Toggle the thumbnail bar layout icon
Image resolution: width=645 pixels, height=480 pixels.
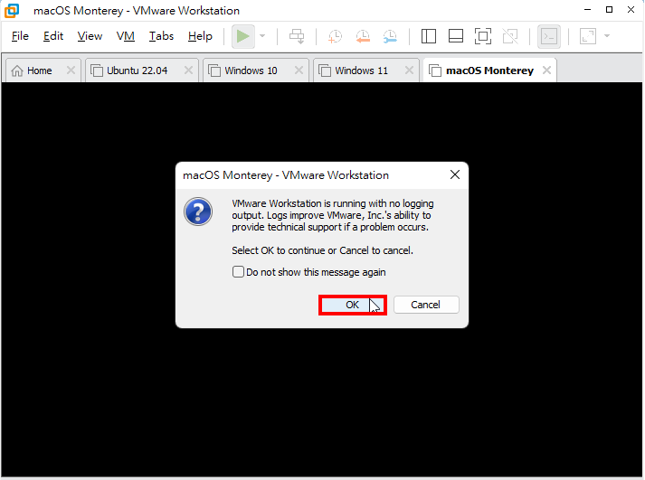(456, 36)
